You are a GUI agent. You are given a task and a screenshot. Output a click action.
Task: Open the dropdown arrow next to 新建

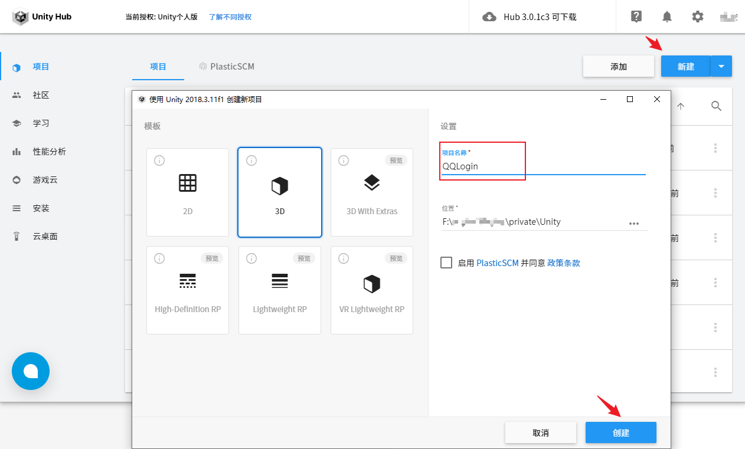721,66
